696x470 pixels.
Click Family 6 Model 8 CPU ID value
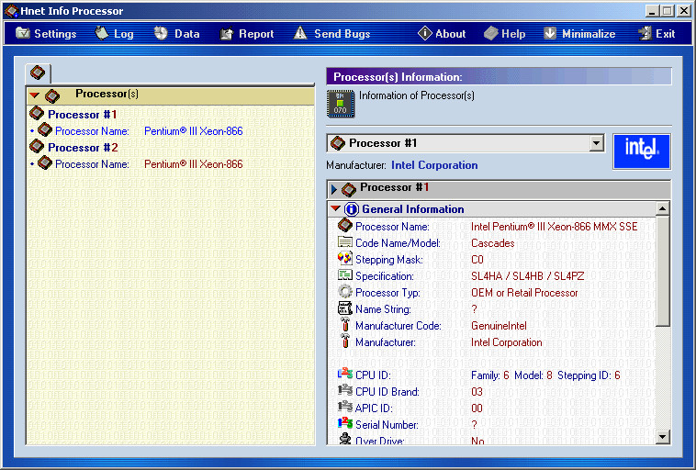(545, 375)
